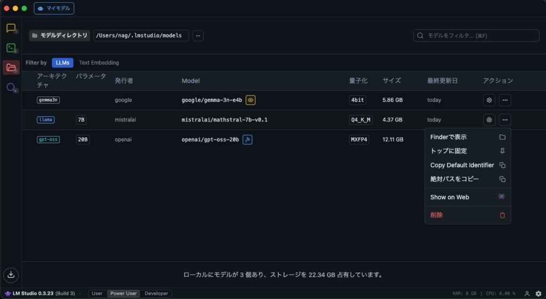Select the mistralai/mathstral-7b-v0.1 model name

pyautogui.click(x=224, y=120)
